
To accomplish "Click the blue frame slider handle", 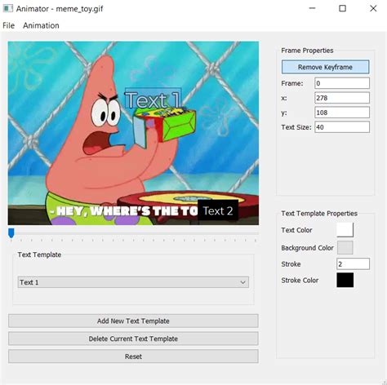I will [11, 233].
